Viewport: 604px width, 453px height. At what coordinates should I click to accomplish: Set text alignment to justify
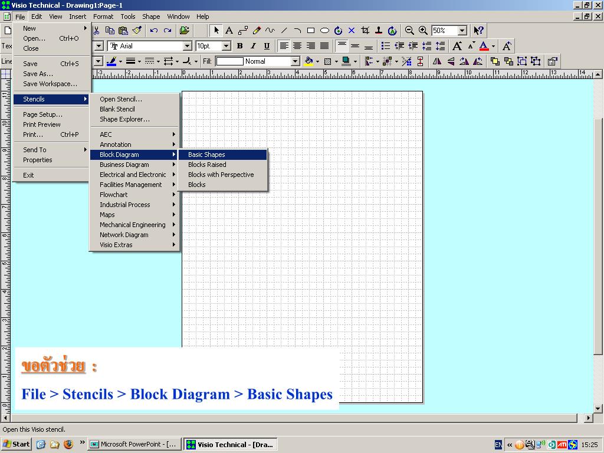click(325, 46)
